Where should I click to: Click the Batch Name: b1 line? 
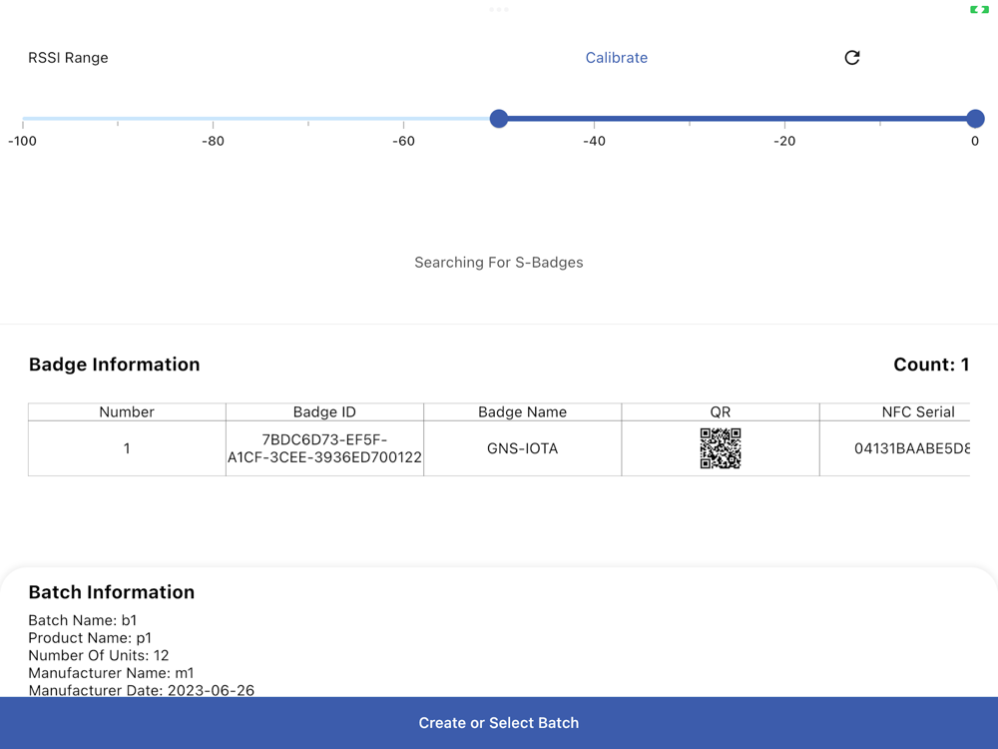[x=83, y=620]
